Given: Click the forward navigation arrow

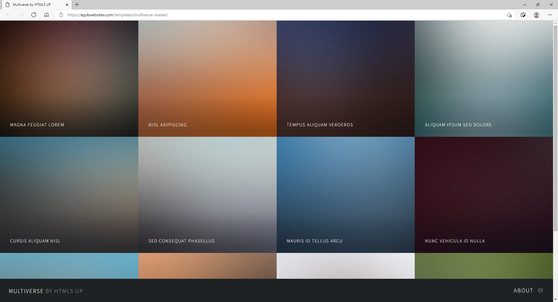Looking at the screenshot, I should tap(21, 15).
